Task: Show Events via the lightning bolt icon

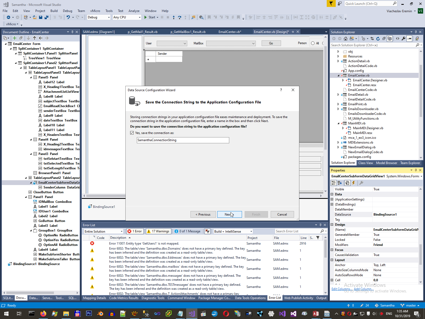Action: tap(354, 183)
